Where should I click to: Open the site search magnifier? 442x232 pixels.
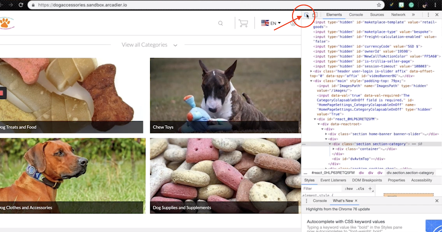coord(220,23)
